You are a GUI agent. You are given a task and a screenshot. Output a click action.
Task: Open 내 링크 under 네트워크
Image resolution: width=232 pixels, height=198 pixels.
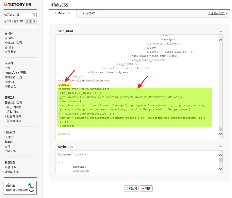point(9,137)
